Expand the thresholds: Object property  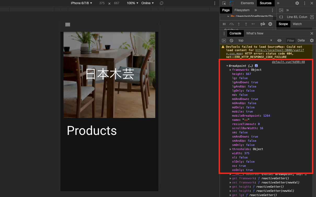pos(230,149)
